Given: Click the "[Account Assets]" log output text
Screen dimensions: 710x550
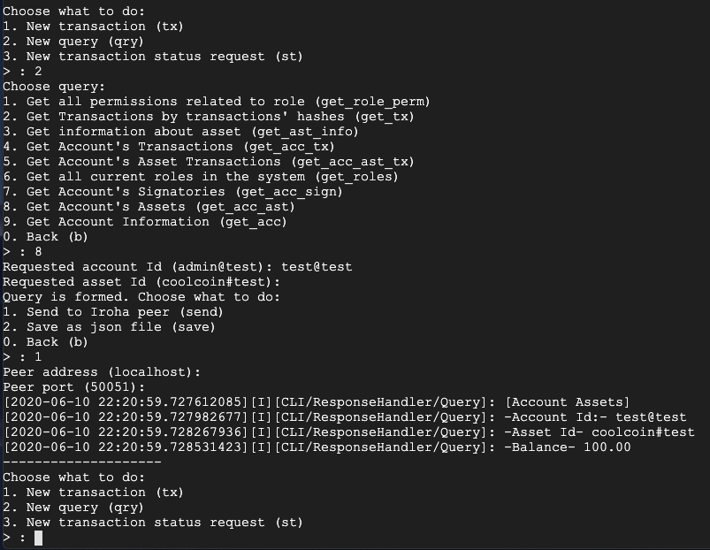Looking at the screenshot, I should 562,402.
